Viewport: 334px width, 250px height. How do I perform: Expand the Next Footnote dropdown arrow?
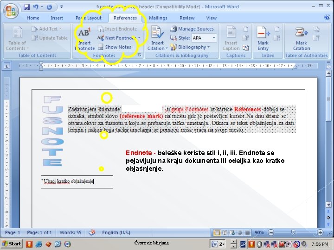(x=139, y=38)
